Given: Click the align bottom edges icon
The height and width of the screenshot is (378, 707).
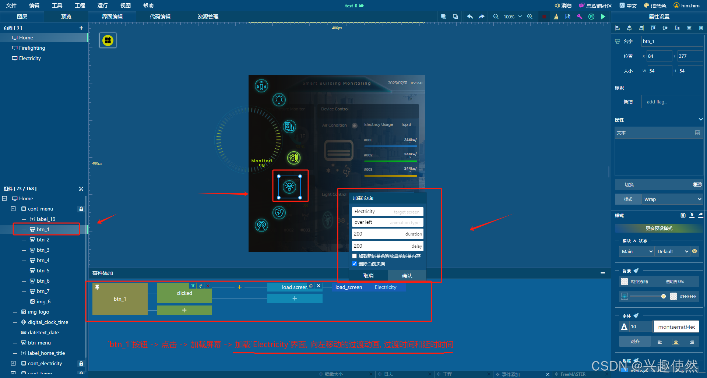Looking at the screenshot, I should click(677, 28).
